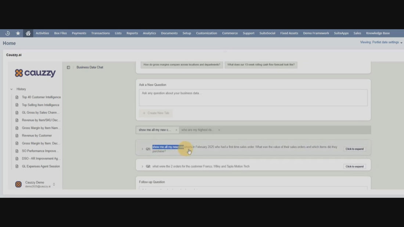Open the Transactions menu

[100, 33]
